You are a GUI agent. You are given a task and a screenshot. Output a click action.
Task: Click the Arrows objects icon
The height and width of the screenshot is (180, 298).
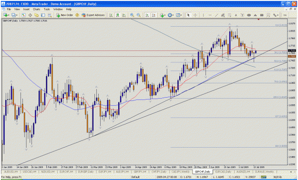point(275,15)
